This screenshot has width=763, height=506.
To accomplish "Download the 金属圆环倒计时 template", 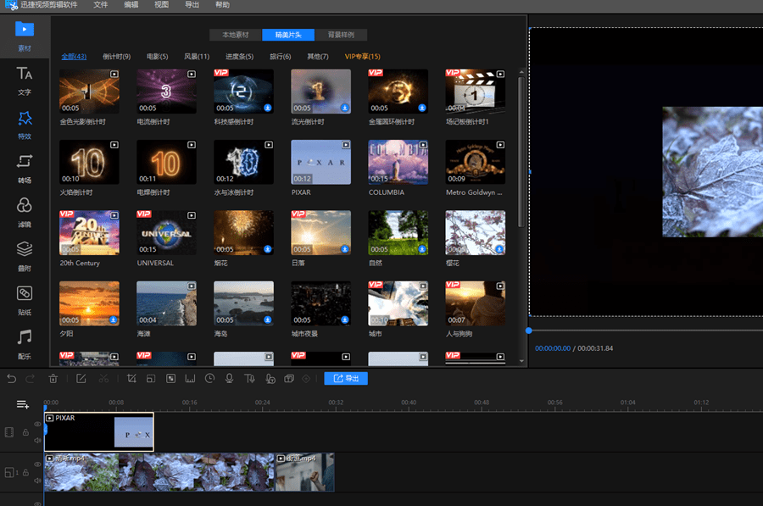I will (422, 108).
